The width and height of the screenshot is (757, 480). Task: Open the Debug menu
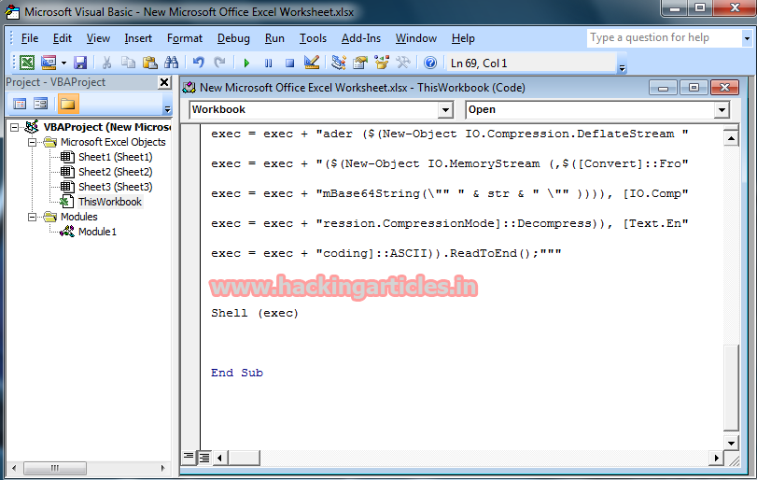tap(233, 38)
